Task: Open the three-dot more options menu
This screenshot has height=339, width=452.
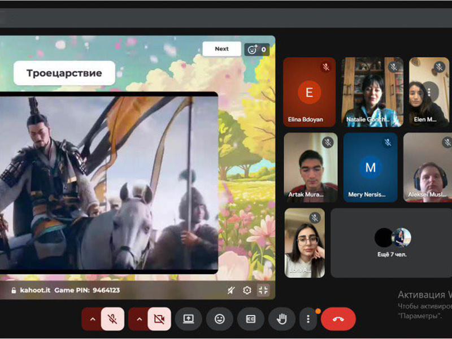Action: click(308, 319)
